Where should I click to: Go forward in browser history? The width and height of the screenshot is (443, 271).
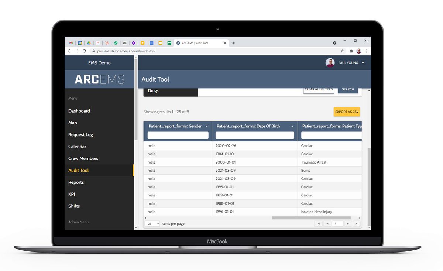click(77, 51)
